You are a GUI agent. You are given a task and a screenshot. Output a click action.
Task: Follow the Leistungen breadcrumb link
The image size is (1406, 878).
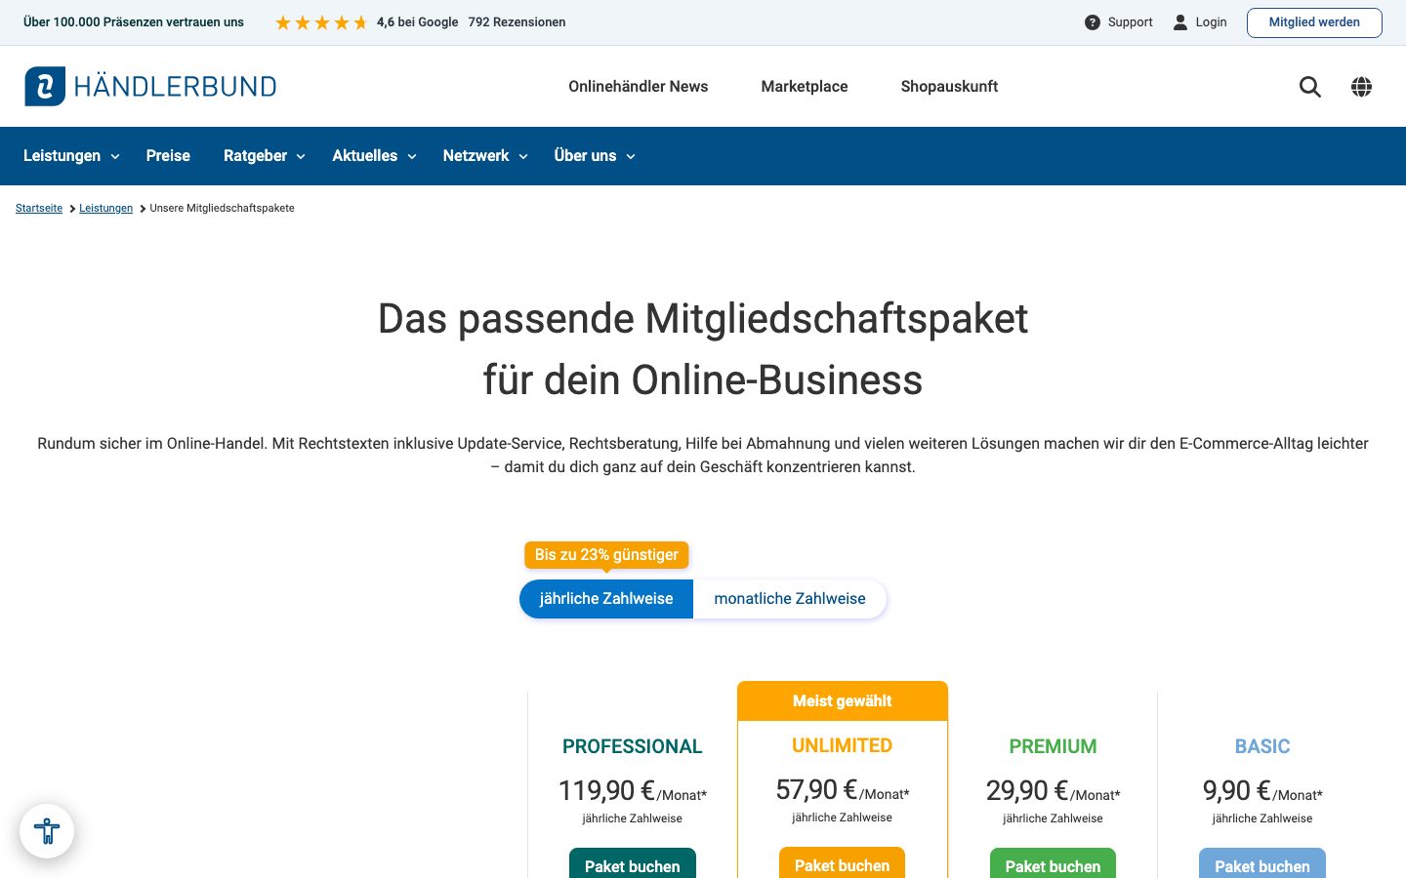pyautogui.click(x=105, y=208)
